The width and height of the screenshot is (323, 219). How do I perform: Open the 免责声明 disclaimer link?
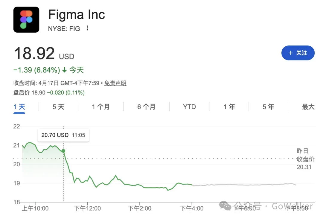115,83
